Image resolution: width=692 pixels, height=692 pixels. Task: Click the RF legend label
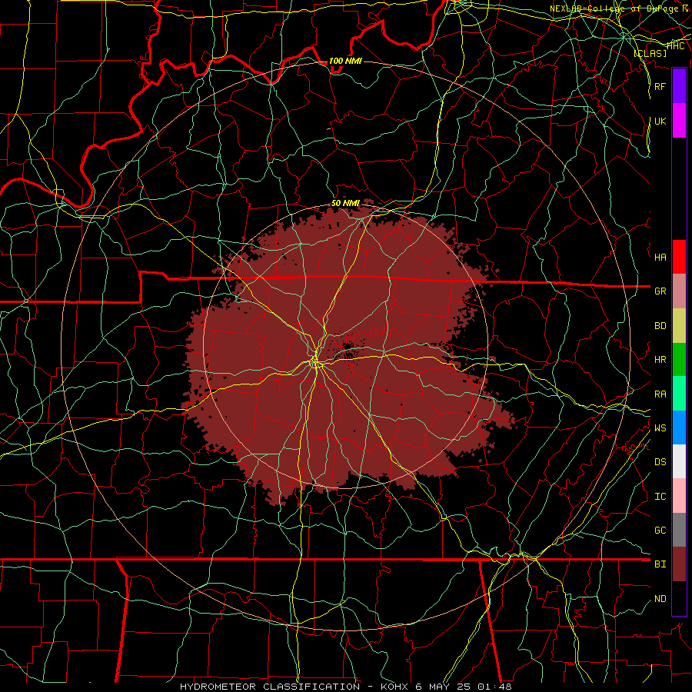[x=660, y=86]
